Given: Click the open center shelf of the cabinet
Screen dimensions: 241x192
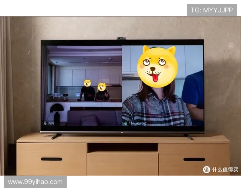Looking at the screenshot, I should click(x=123, y=147).
